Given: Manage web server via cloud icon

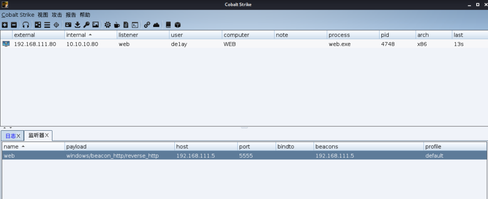Looking at the screenshot, I should click(156, 25).
